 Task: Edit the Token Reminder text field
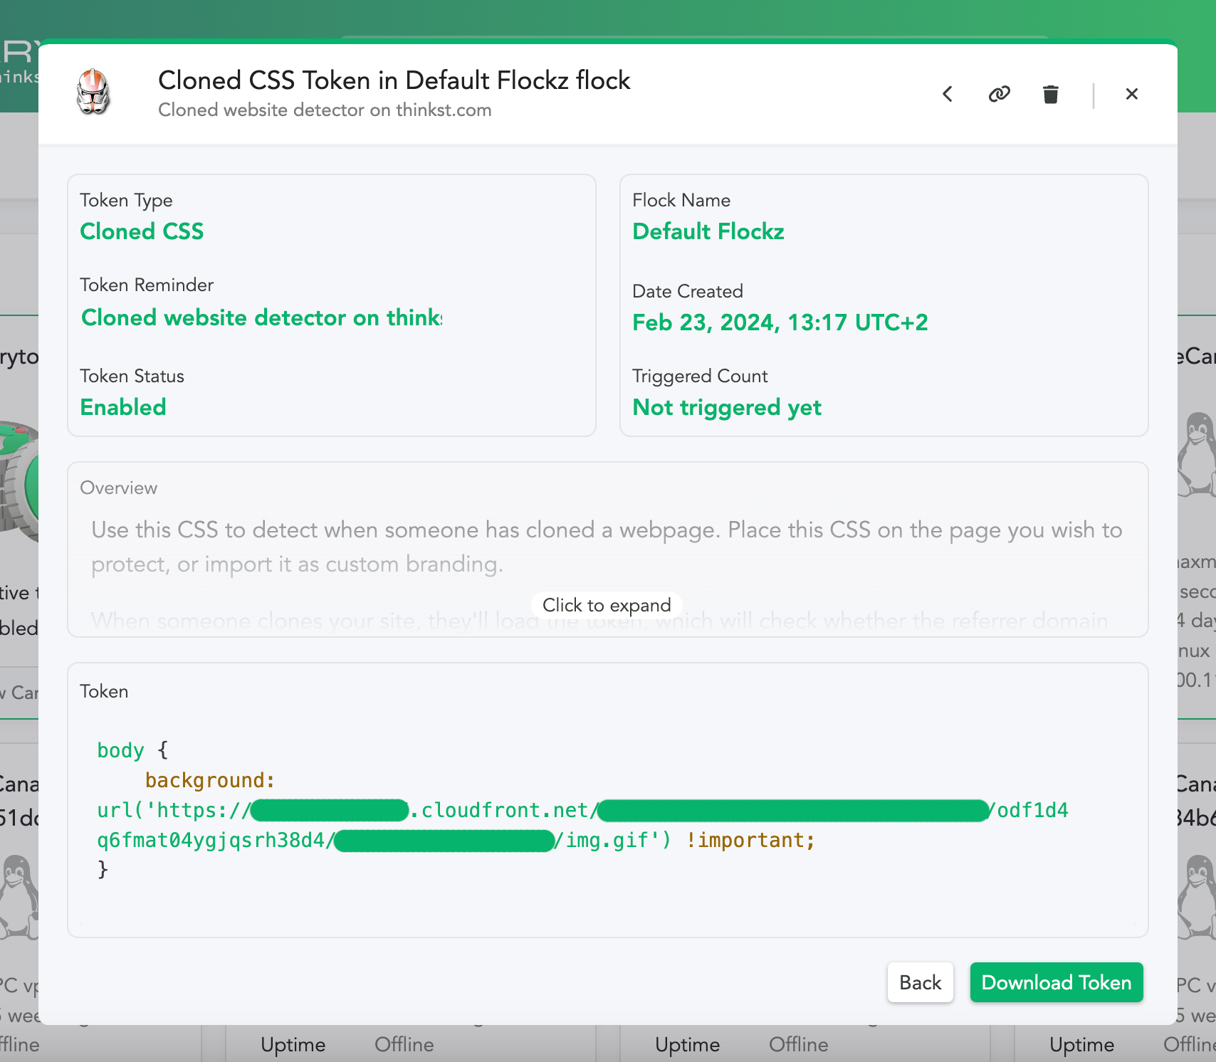(x=261, y=317)
